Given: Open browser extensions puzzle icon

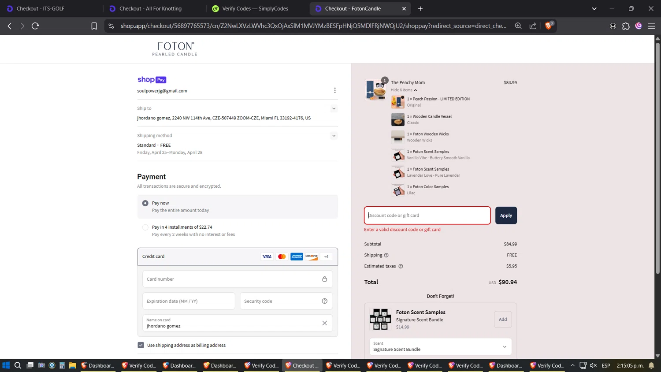Looking at the screenshot, I should (626, 26).
